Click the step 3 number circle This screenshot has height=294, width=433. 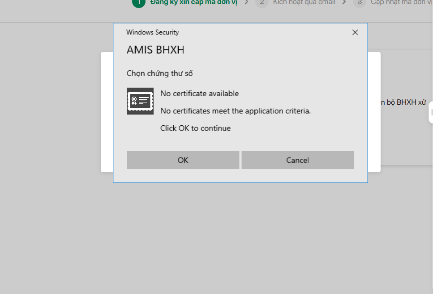(360, 3)
